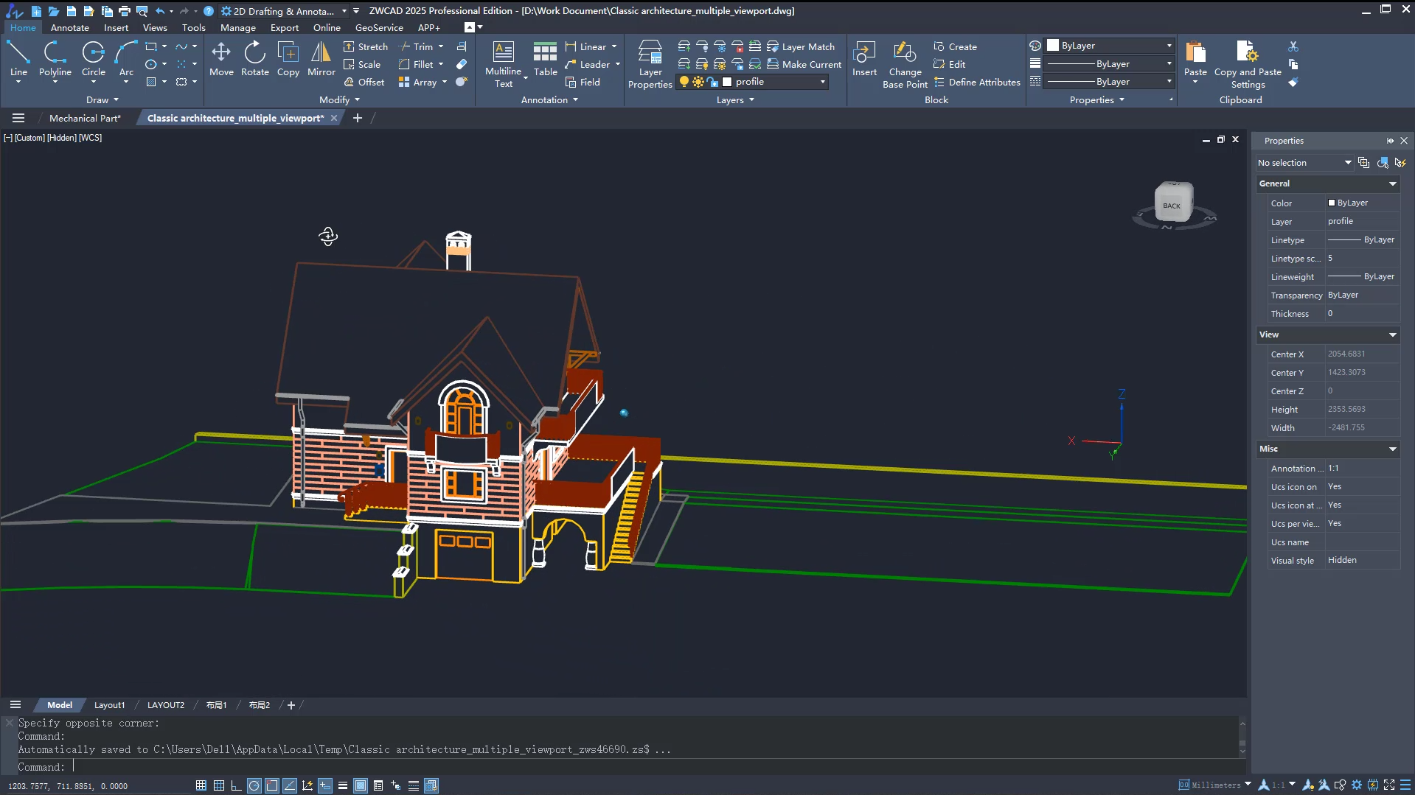This screenshot has height=795, width=1415.
Task: Click the plus icon to add new drawing tab
Action: point(357,118)
